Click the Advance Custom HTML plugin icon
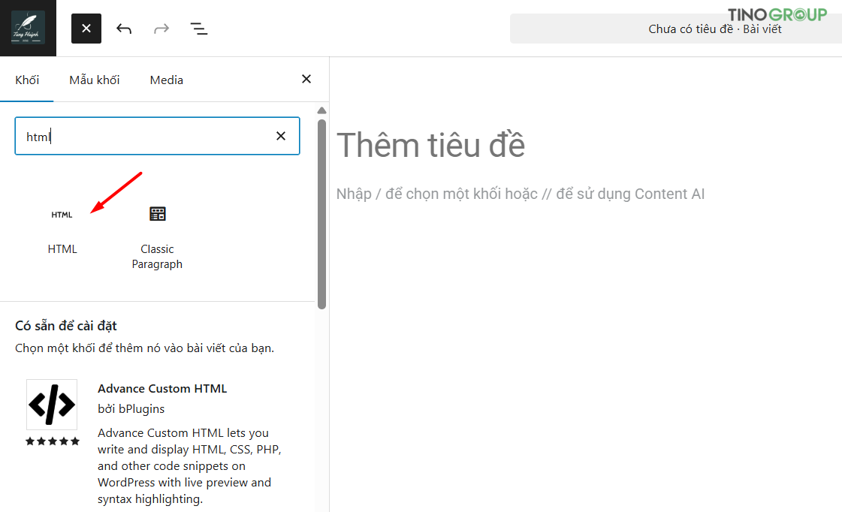 pyautogui.click(x=52, y=405)
